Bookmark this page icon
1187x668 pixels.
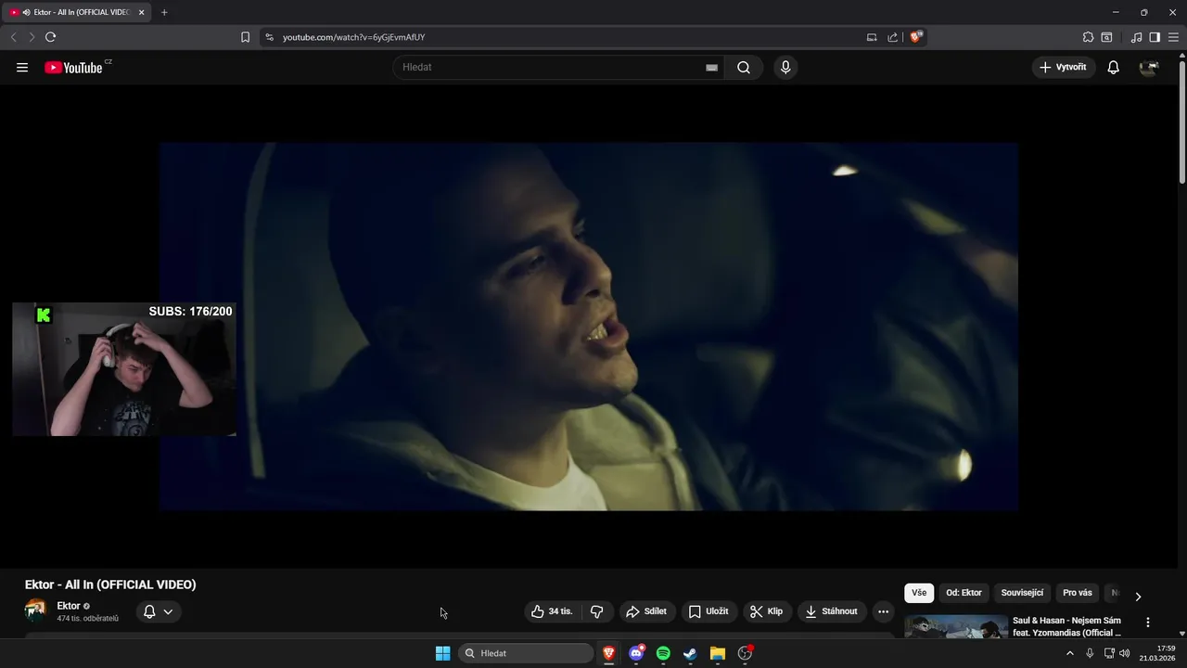245,37
